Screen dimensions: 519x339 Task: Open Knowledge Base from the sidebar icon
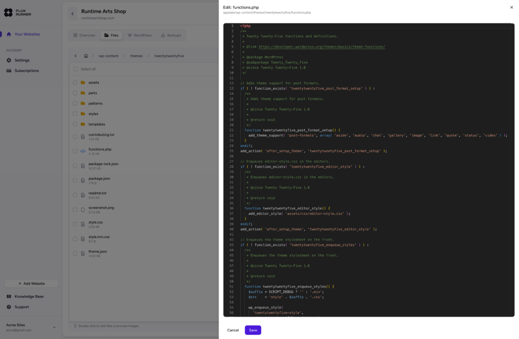9,296
